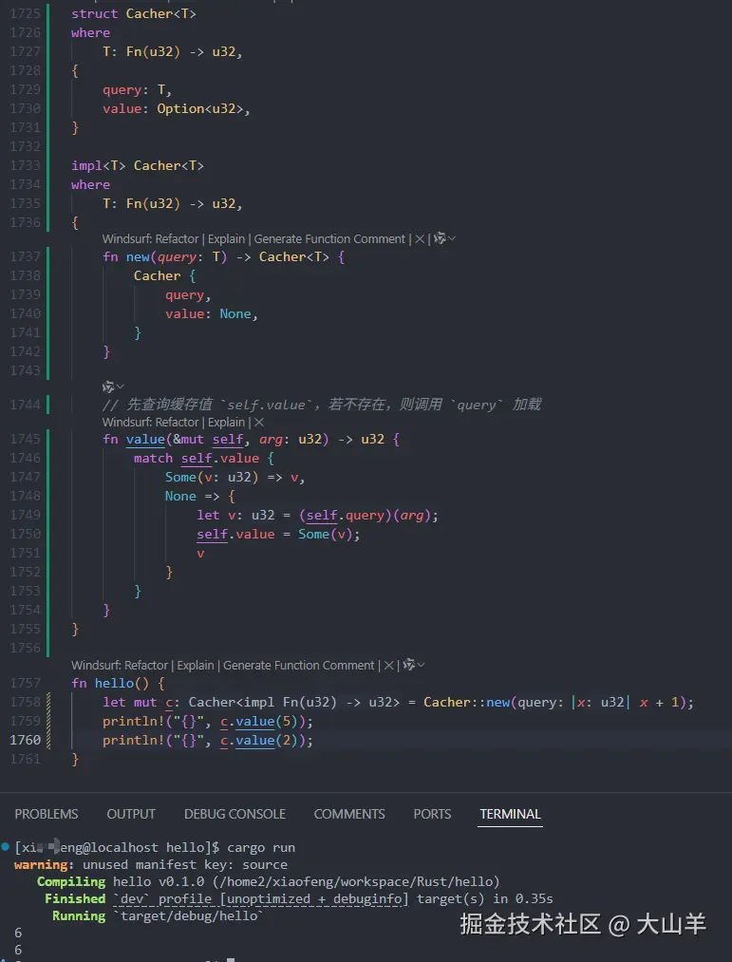The width and height of the screenshot is (732, 962).
Task: Click line number 1760 in the gutter
Action: (x=26, y=740)
